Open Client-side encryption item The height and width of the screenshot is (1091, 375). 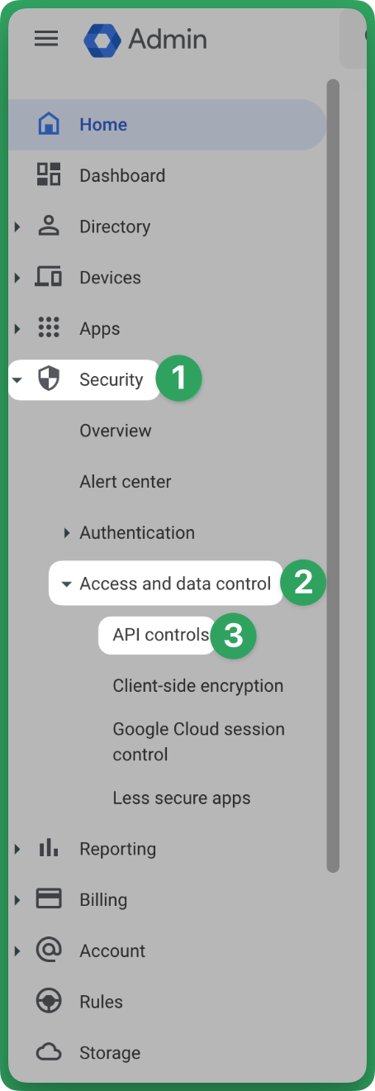pos(198,685)
